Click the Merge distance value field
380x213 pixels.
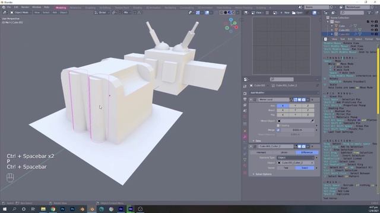(297, 130)
